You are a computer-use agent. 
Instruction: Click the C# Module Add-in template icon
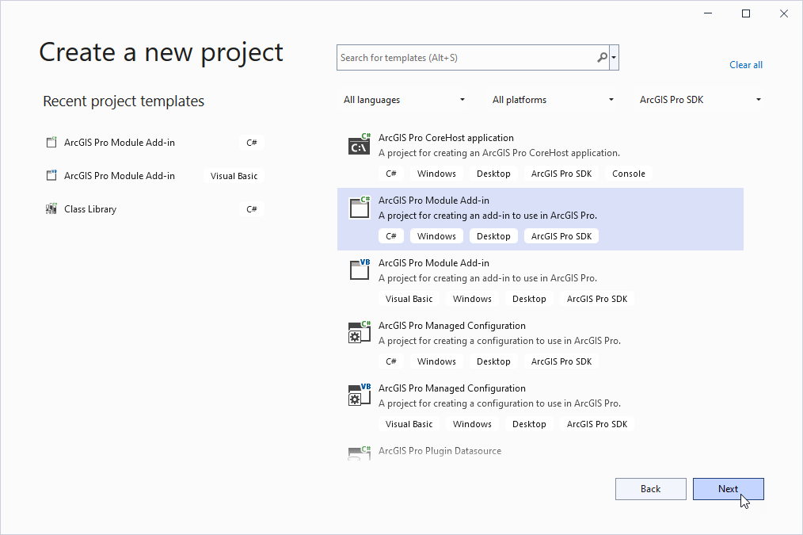tap(360, 208)
